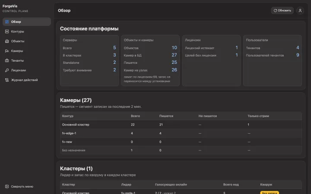Click the Лидер column header

126,185
